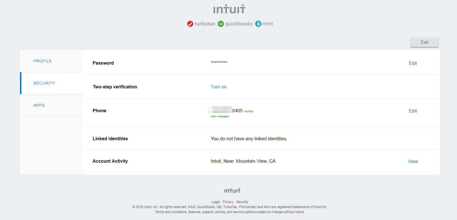This screenshot has height=220, width=457.
Task: View the Account Activity details
Action: (413, 161)
